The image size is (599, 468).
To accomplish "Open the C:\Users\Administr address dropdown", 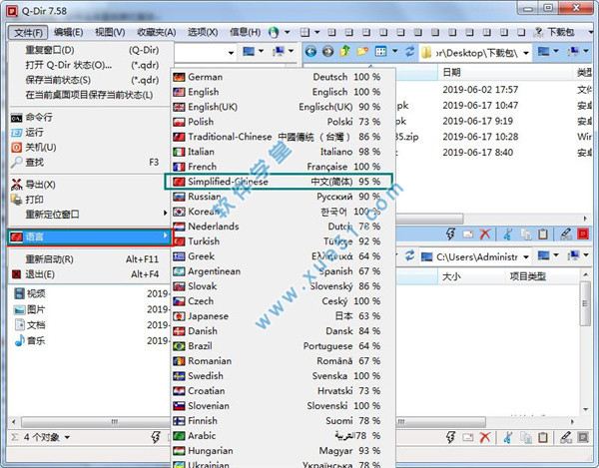I will click(x=526, y=256).
